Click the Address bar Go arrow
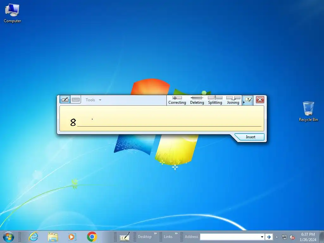Screen dimensions: 324x243 [x=269, y=237]
